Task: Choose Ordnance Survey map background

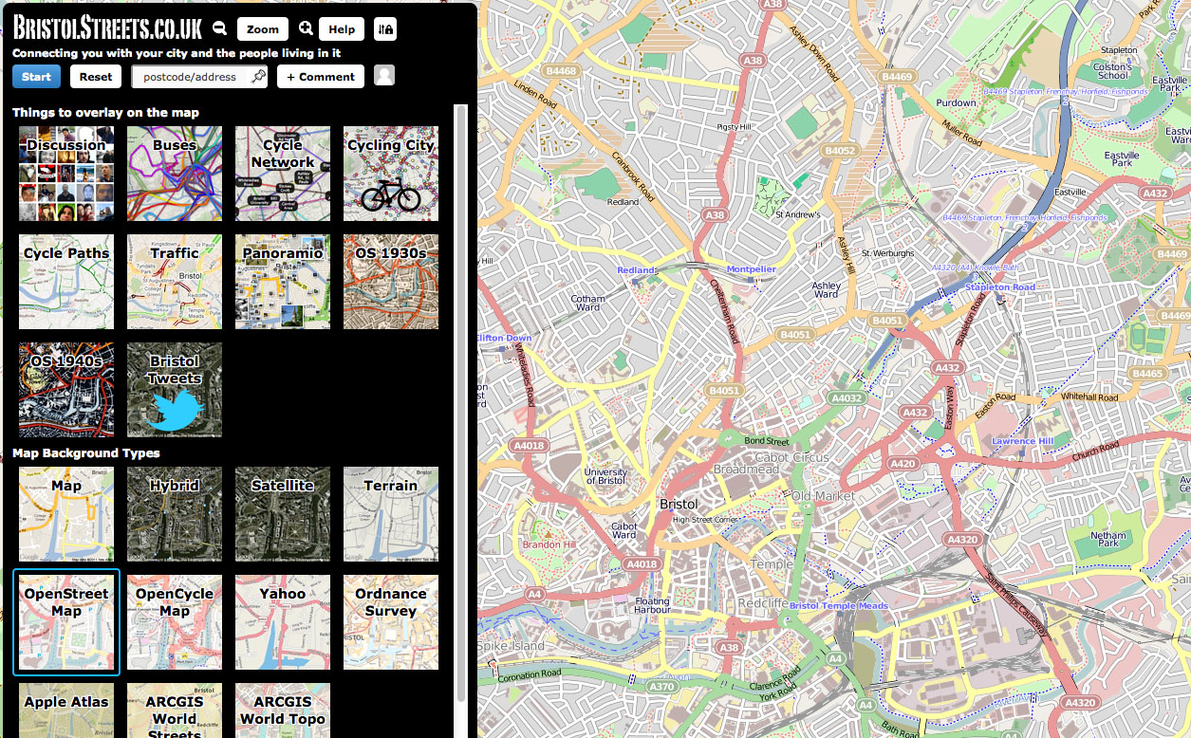Action: tap(391, 621)
